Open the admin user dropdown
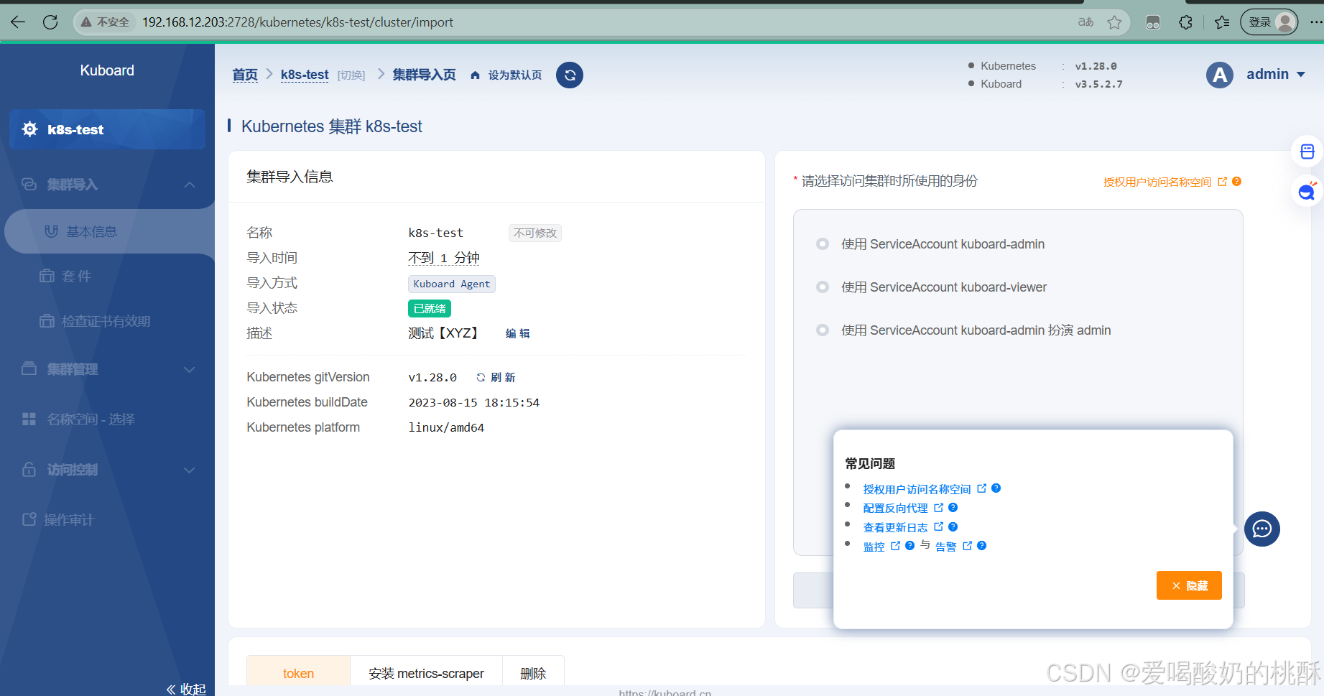Viewport: 1324px width, 696px height. click(x=1276, y=75)
